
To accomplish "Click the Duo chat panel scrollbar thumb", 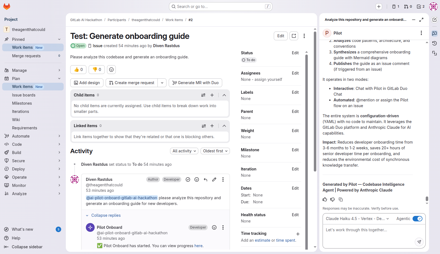I will click(427, 199).
